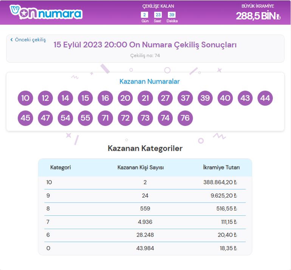Pick winning number ball 10
291x270 pixels.
coord(25,98)
